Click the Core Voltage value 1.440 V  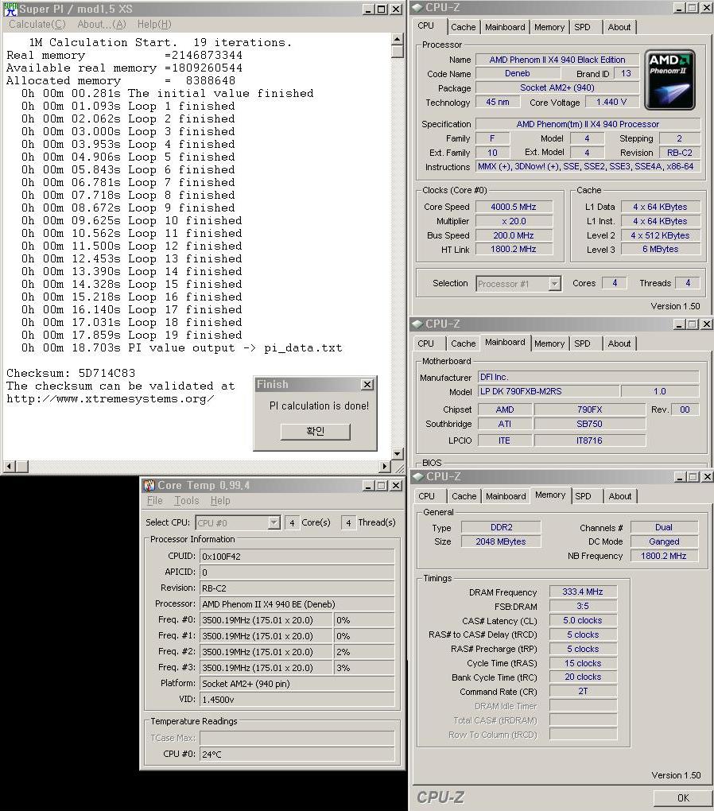pyautogui.click(x=611, y=103)
